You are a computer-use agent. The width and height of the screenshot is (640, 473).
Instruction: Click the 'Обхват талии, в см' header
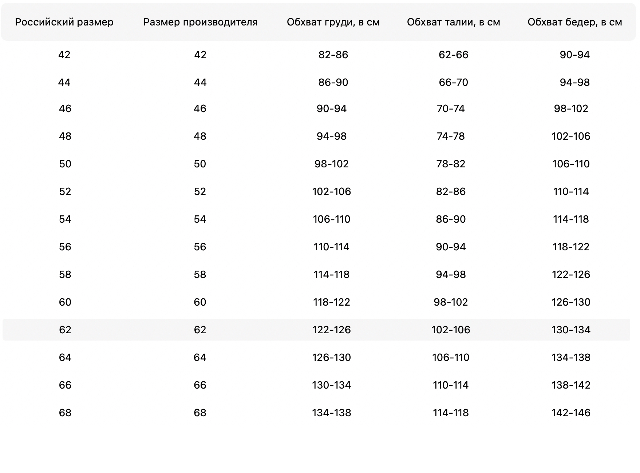(x=453, y=22)
